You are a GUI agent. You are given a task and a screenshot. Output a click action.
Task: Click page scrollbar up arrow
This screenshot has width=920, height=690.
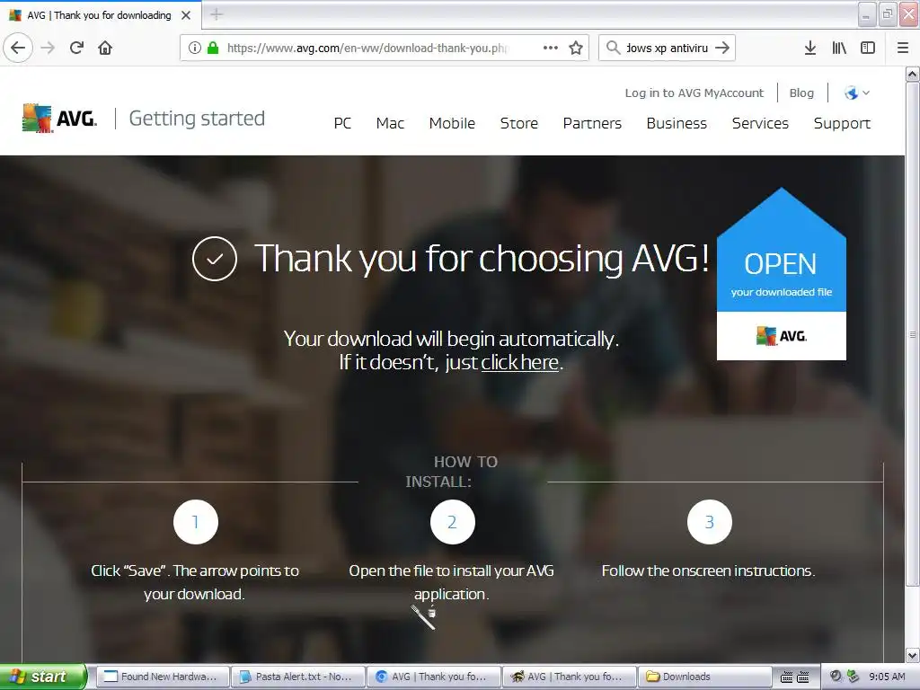(913, 74)
